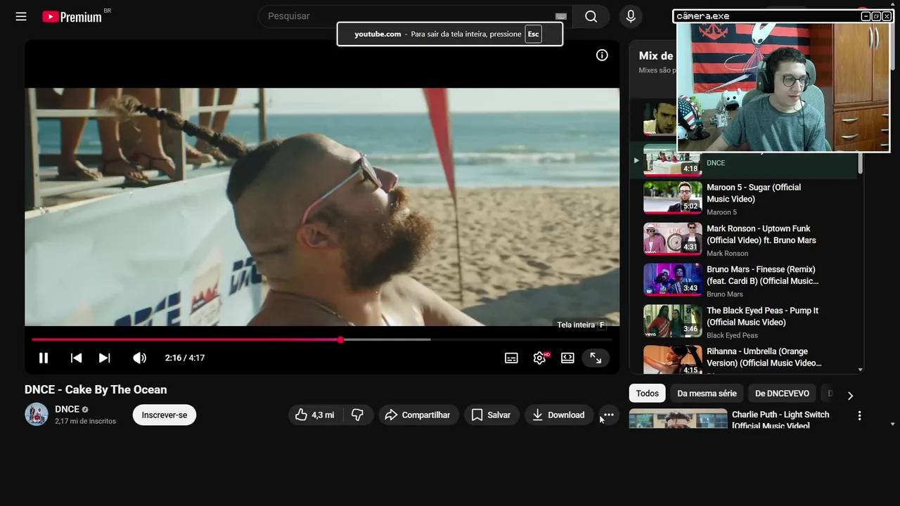Click the 2,17 mi de inscritos text
Screen dimensions: 900x506
[x=85, y=421]
